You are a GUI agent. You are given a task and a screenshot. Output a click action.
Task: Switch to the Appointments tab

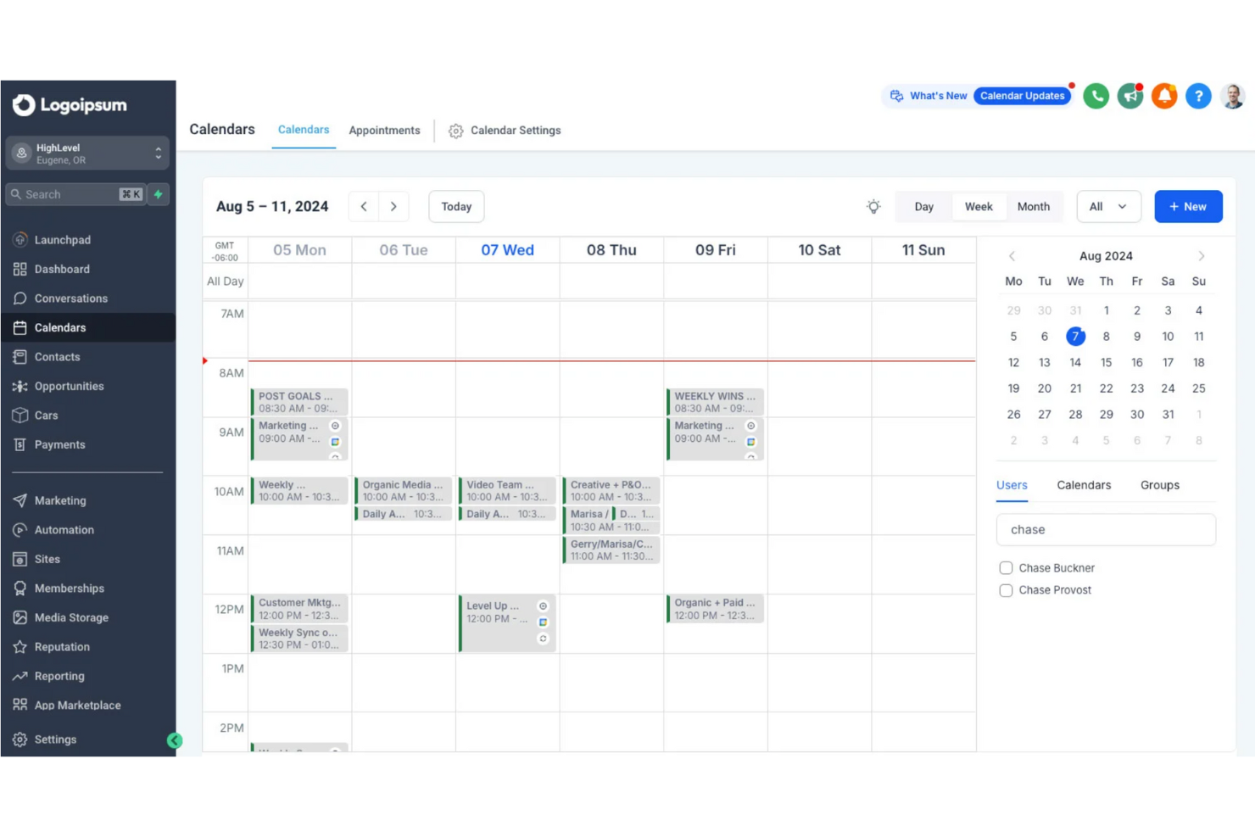(384, 130)
